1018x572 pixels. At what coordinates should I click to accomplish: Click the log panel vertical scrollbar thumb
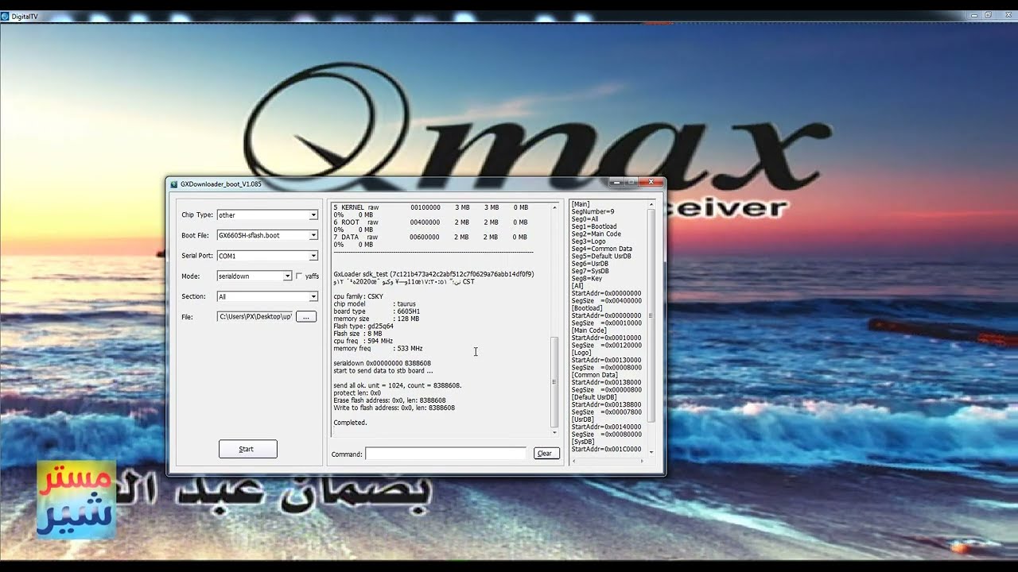point(554,382)
